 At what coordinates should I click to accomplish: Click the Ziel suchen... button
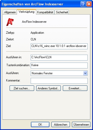[22, 88]
